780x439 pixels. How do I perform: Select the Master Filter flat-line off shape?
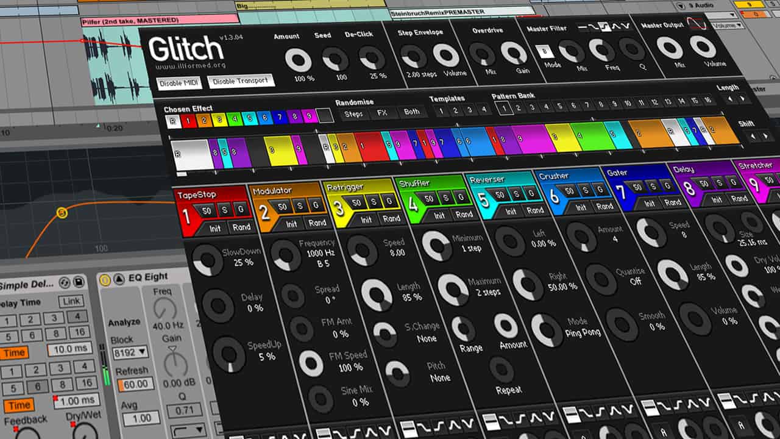tap(583, 28)
